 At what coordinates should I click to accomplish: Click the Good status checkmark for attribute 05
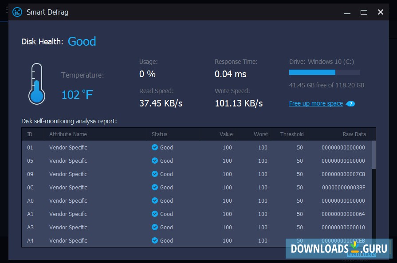point(155,161)
